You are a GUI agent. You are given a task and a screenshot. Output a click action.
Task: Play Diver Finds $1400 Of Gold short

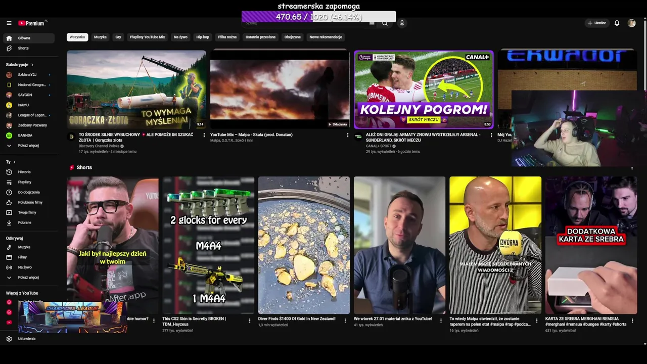(x=304, y=245)
